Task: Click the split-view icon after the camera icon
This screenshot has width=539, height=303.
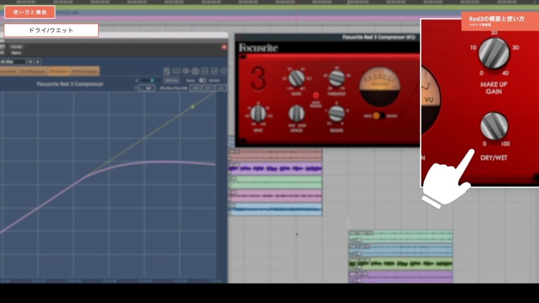Action: coord(205,71)
